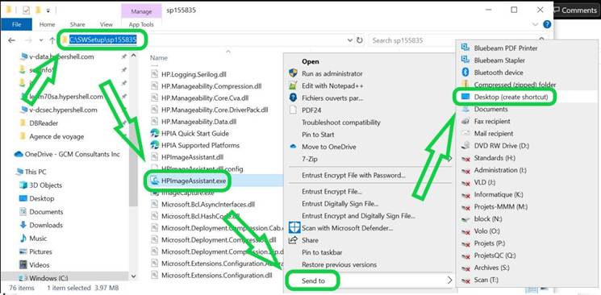Expand the ribbon chevron
Viewport: 601px width, 295px height.
coord(536,24)
